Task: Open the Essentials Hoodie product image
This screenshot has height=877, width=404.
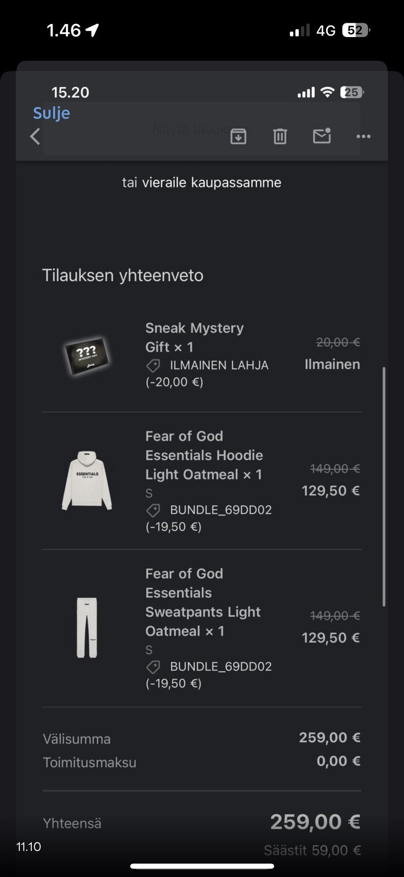Action: (87, 480)
